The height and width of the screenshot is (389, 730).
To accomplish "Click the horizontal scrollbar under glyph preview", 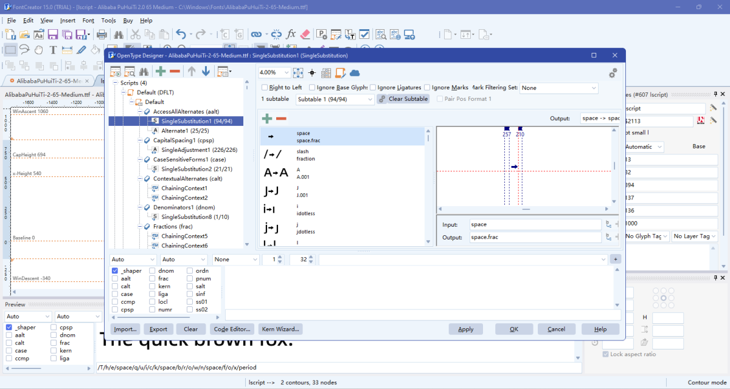I will (526, 209).
